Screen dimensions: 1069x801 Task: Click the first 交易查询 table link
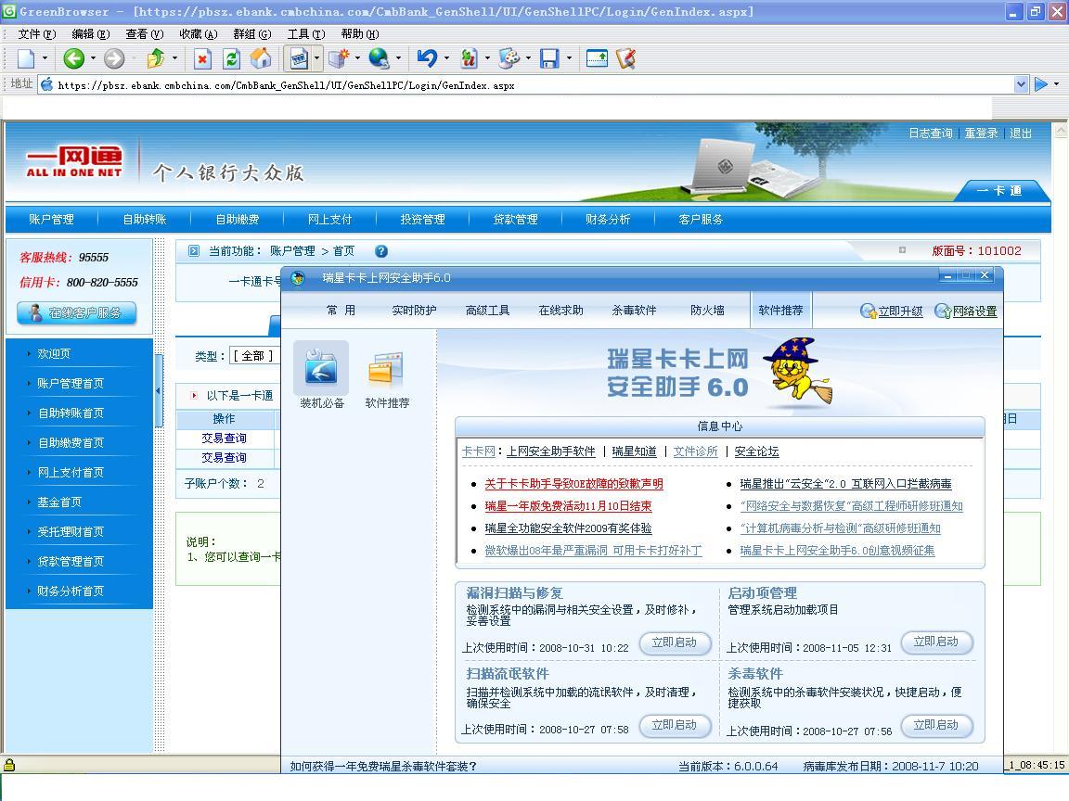[224, 438]
